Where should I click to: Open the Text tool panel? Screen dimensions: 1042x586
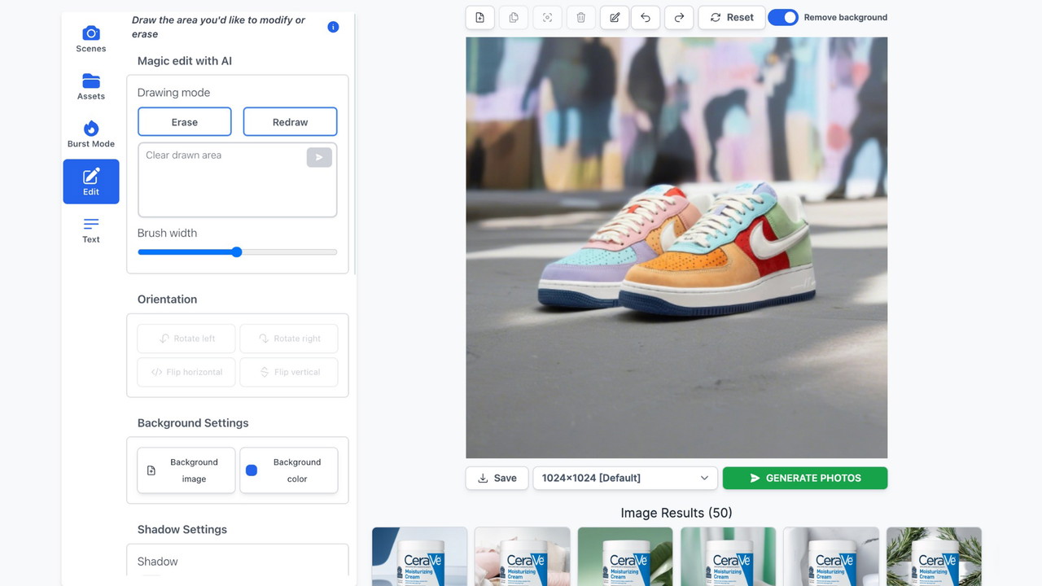[91, 230]
